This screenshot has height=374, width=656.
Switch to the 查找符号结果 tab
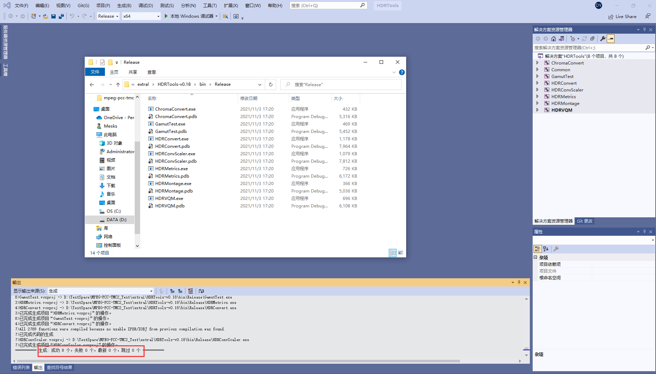[x=60, y=367]
